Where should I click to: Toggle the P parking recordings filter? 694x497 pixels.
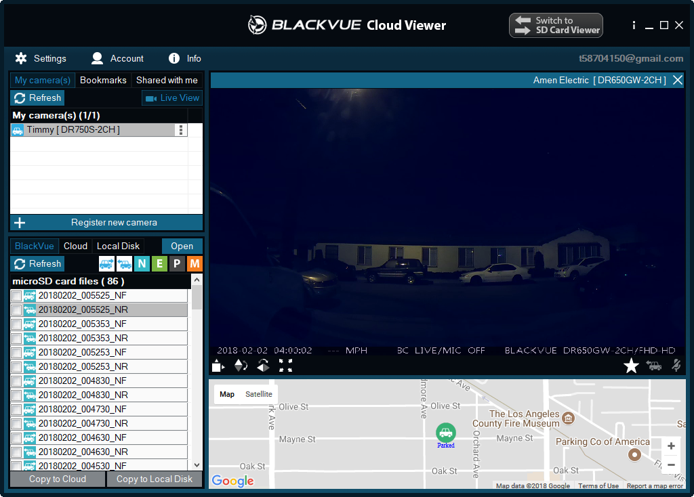[177, 264]
